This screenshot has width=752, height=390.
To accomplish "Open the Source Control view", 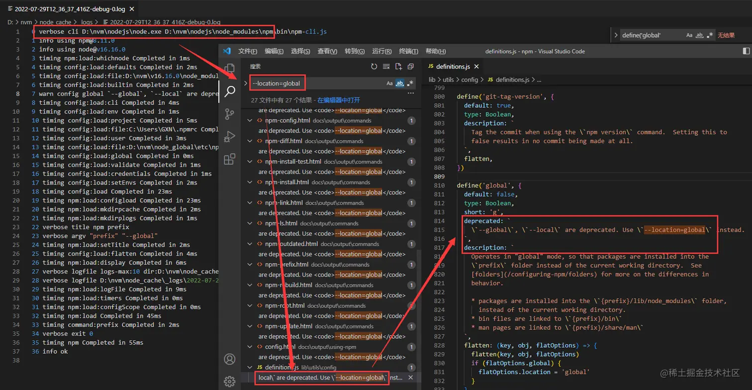I will 229,114.
